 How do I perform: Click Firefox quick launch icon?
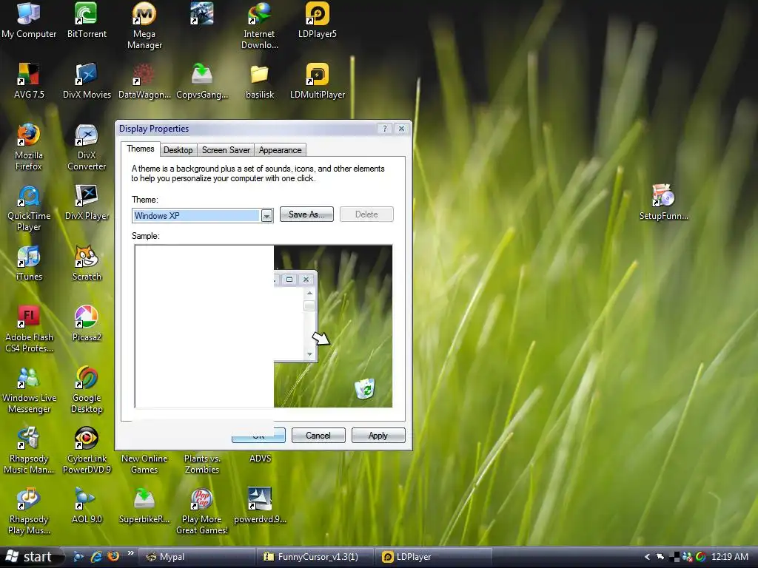pyautogui.click(x=113, y=556)
